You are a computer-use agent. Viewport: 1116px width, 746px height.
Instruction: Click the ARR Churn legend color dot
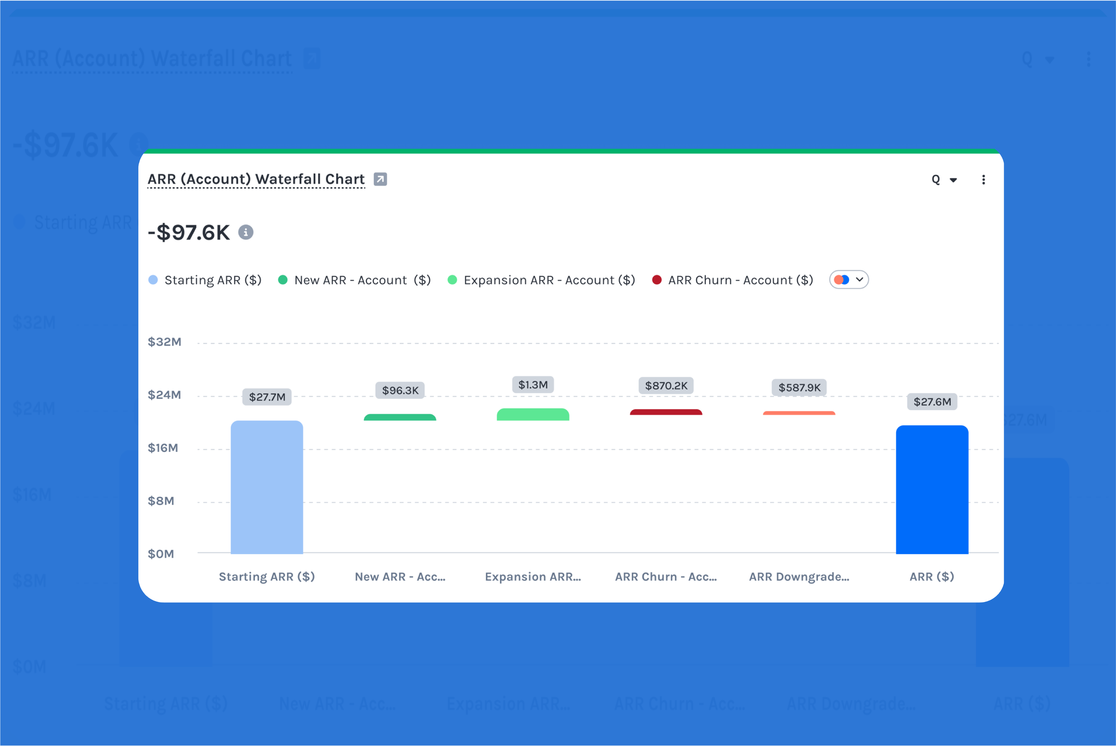point(657,280)
